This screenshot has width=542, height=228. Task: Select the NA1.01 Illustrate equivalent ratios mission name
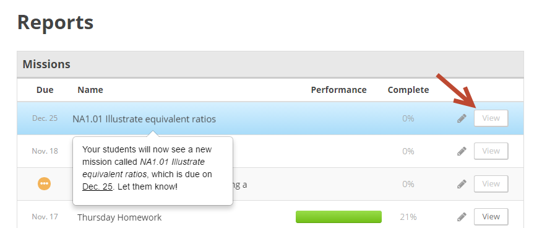click(x=144, y=119)
